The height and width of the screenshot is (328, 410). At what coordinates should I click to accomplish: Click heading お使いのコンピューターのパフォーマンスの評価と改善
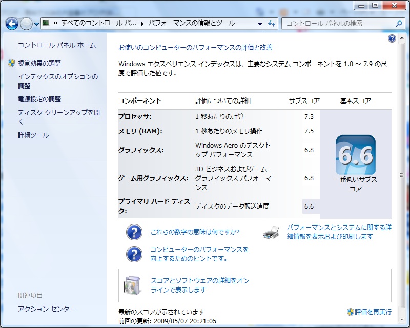point(195,47)
